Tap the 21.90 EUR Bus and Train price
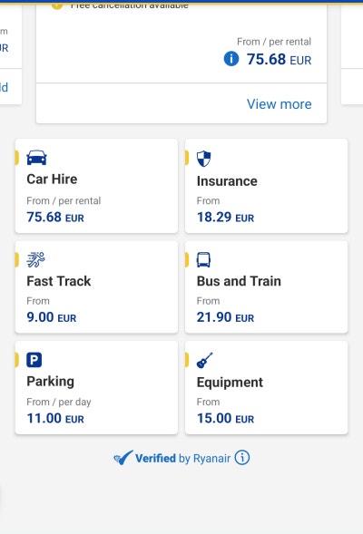This screenshot has height=534, width=363. (x=225, y=317)
